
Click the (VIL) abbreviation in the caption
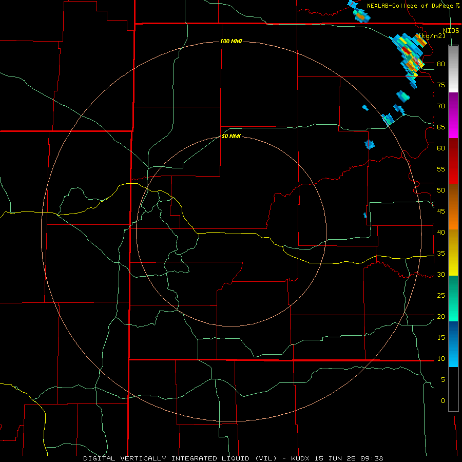point(266,458)
